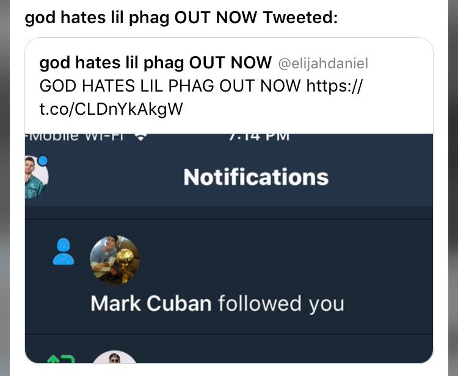The width and height of the screenshot is (458, 376).
Task: Open the t.co/CLDnYkAkgW link
Action: coord(111,109)
